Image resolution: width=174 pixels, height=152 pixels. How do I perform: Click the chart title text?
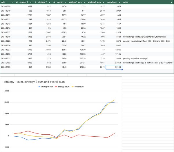click(34, 82)
